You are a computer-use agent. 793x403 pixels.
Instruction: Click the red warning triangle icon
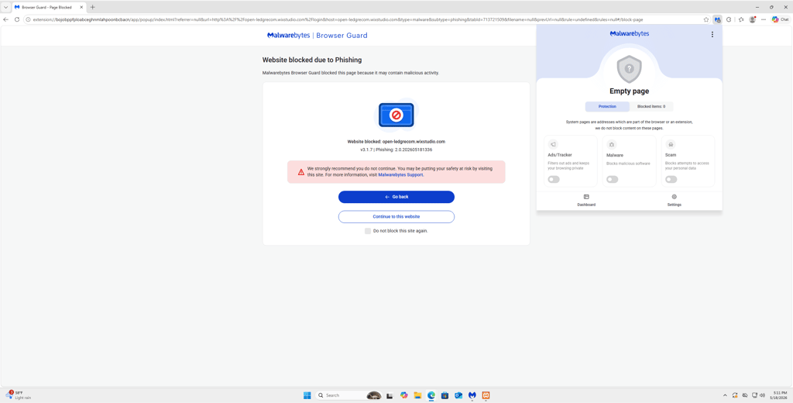pyautogui.click(x=301, y=172)
